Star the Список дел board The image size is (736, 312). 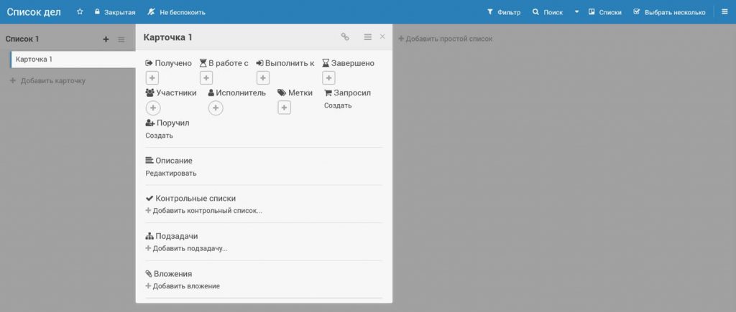point(80,11)
